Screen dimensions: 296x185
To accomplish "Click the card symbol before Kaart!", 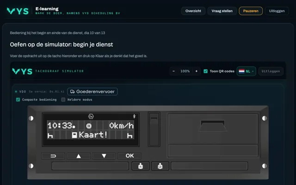I will coord(74,135).
